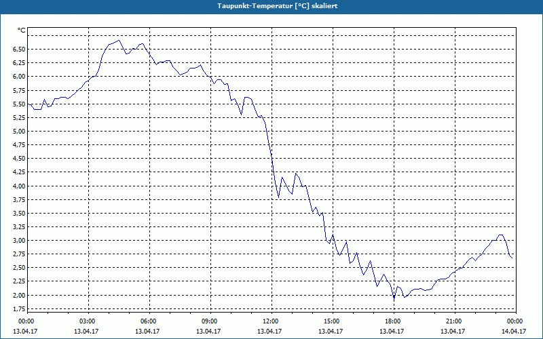Select the '14.04.17' date label
543x339 pixels.
[x=514, y=332]
